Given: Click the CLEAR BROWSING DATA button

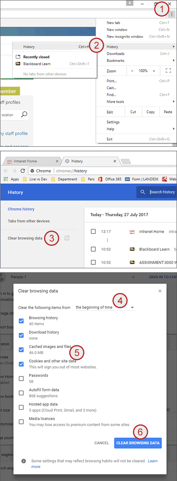Looking at the screenshot, I should (138, 443).
